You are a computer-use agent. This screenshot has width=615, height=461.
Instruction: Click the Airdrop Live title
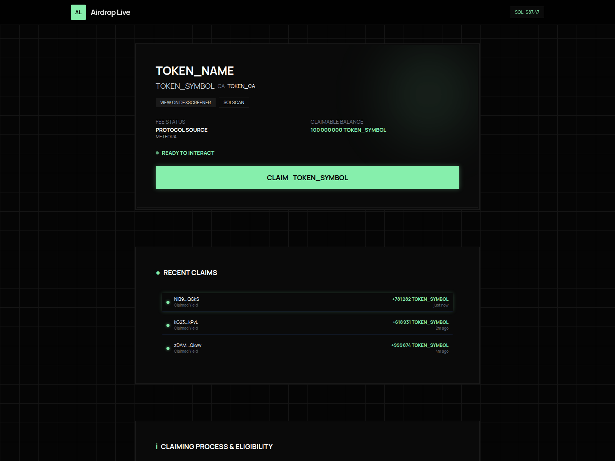(110, 12)
